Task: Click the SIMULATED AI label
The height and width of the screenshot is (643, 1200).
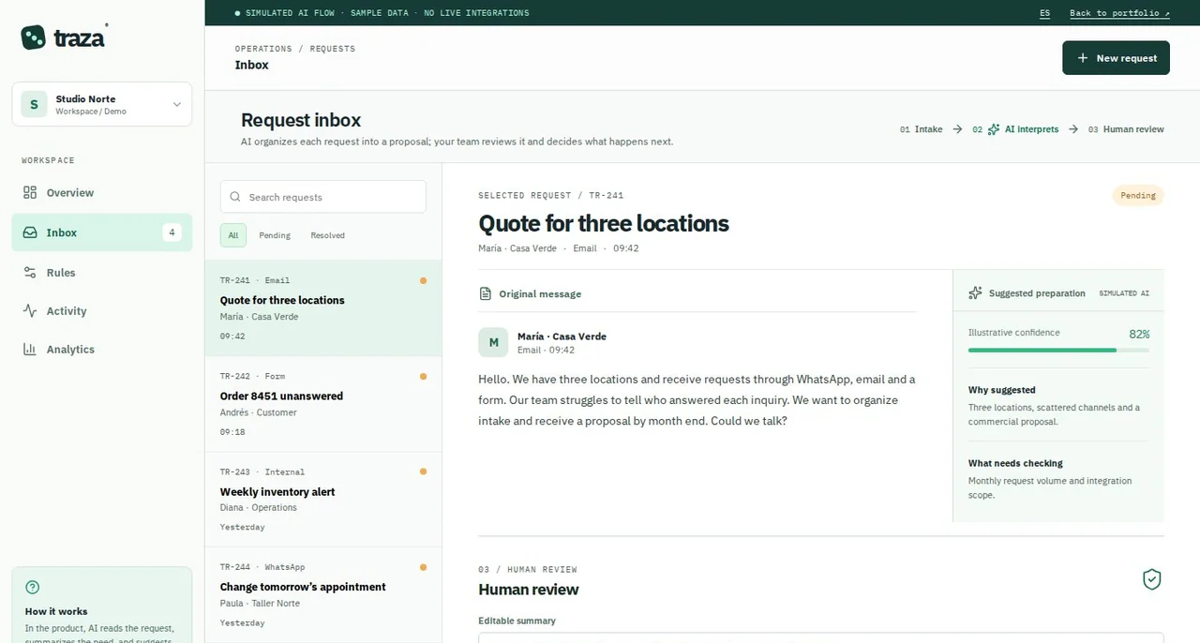Action: click(x=1124, y=293)
